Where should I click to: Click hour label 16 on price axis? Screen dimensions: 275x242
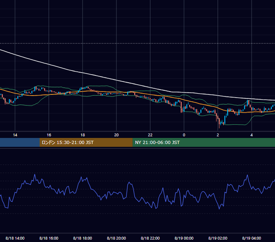coord(49,135)
